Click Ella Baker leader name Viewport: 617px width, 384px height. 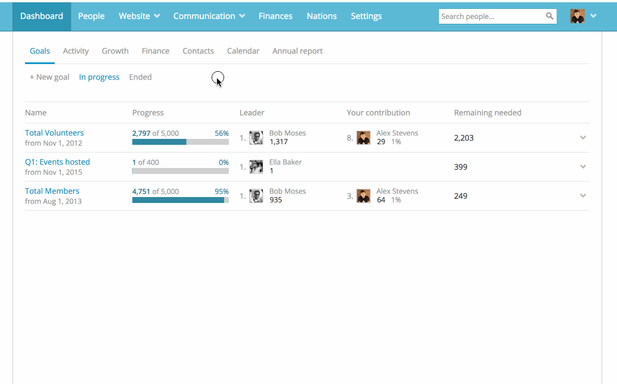[285, 162]
